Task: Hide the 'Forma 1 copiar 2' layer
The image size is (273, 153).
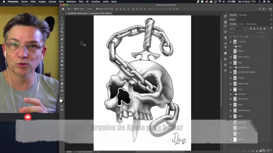Action: (x=231, y=57)
